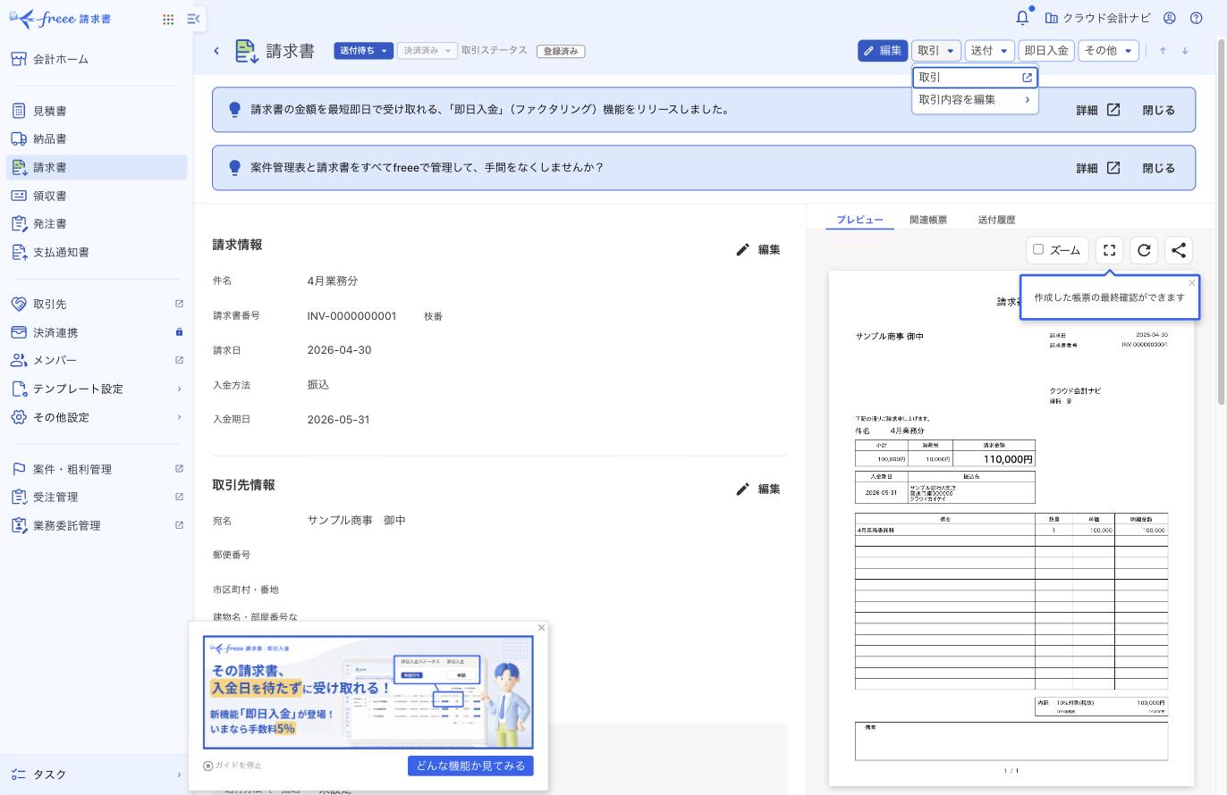Open 詳細 link for 案件管理表 banner
Image resolution: width=1227 pixels, height=795 pixels.
[x=1098, y=168]
